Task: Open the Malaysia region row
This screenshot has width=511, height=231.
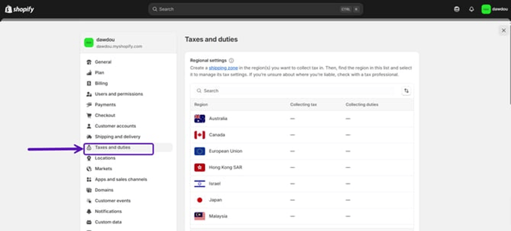Action: (x=302, y=216)
